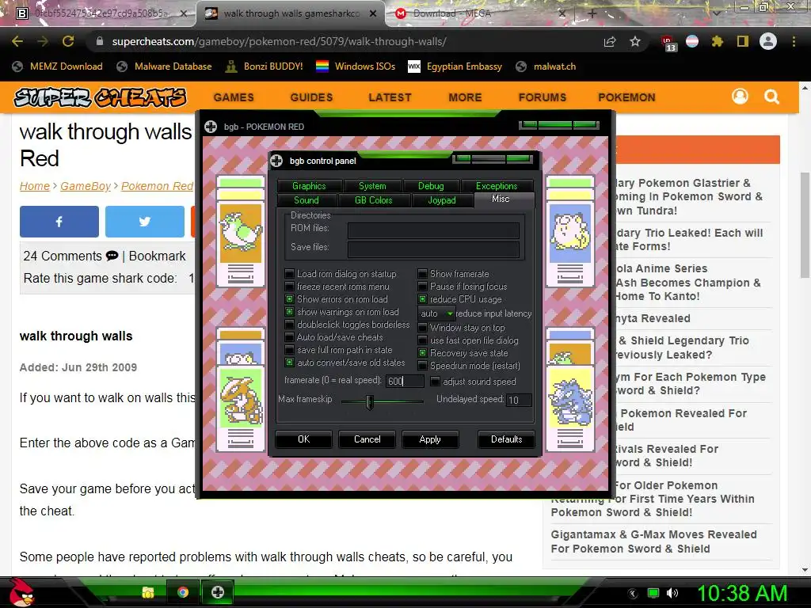The height and width of the screenshot is (608, 811).
Task: Switch to the GB Colors tab
Action: point(374,200)
